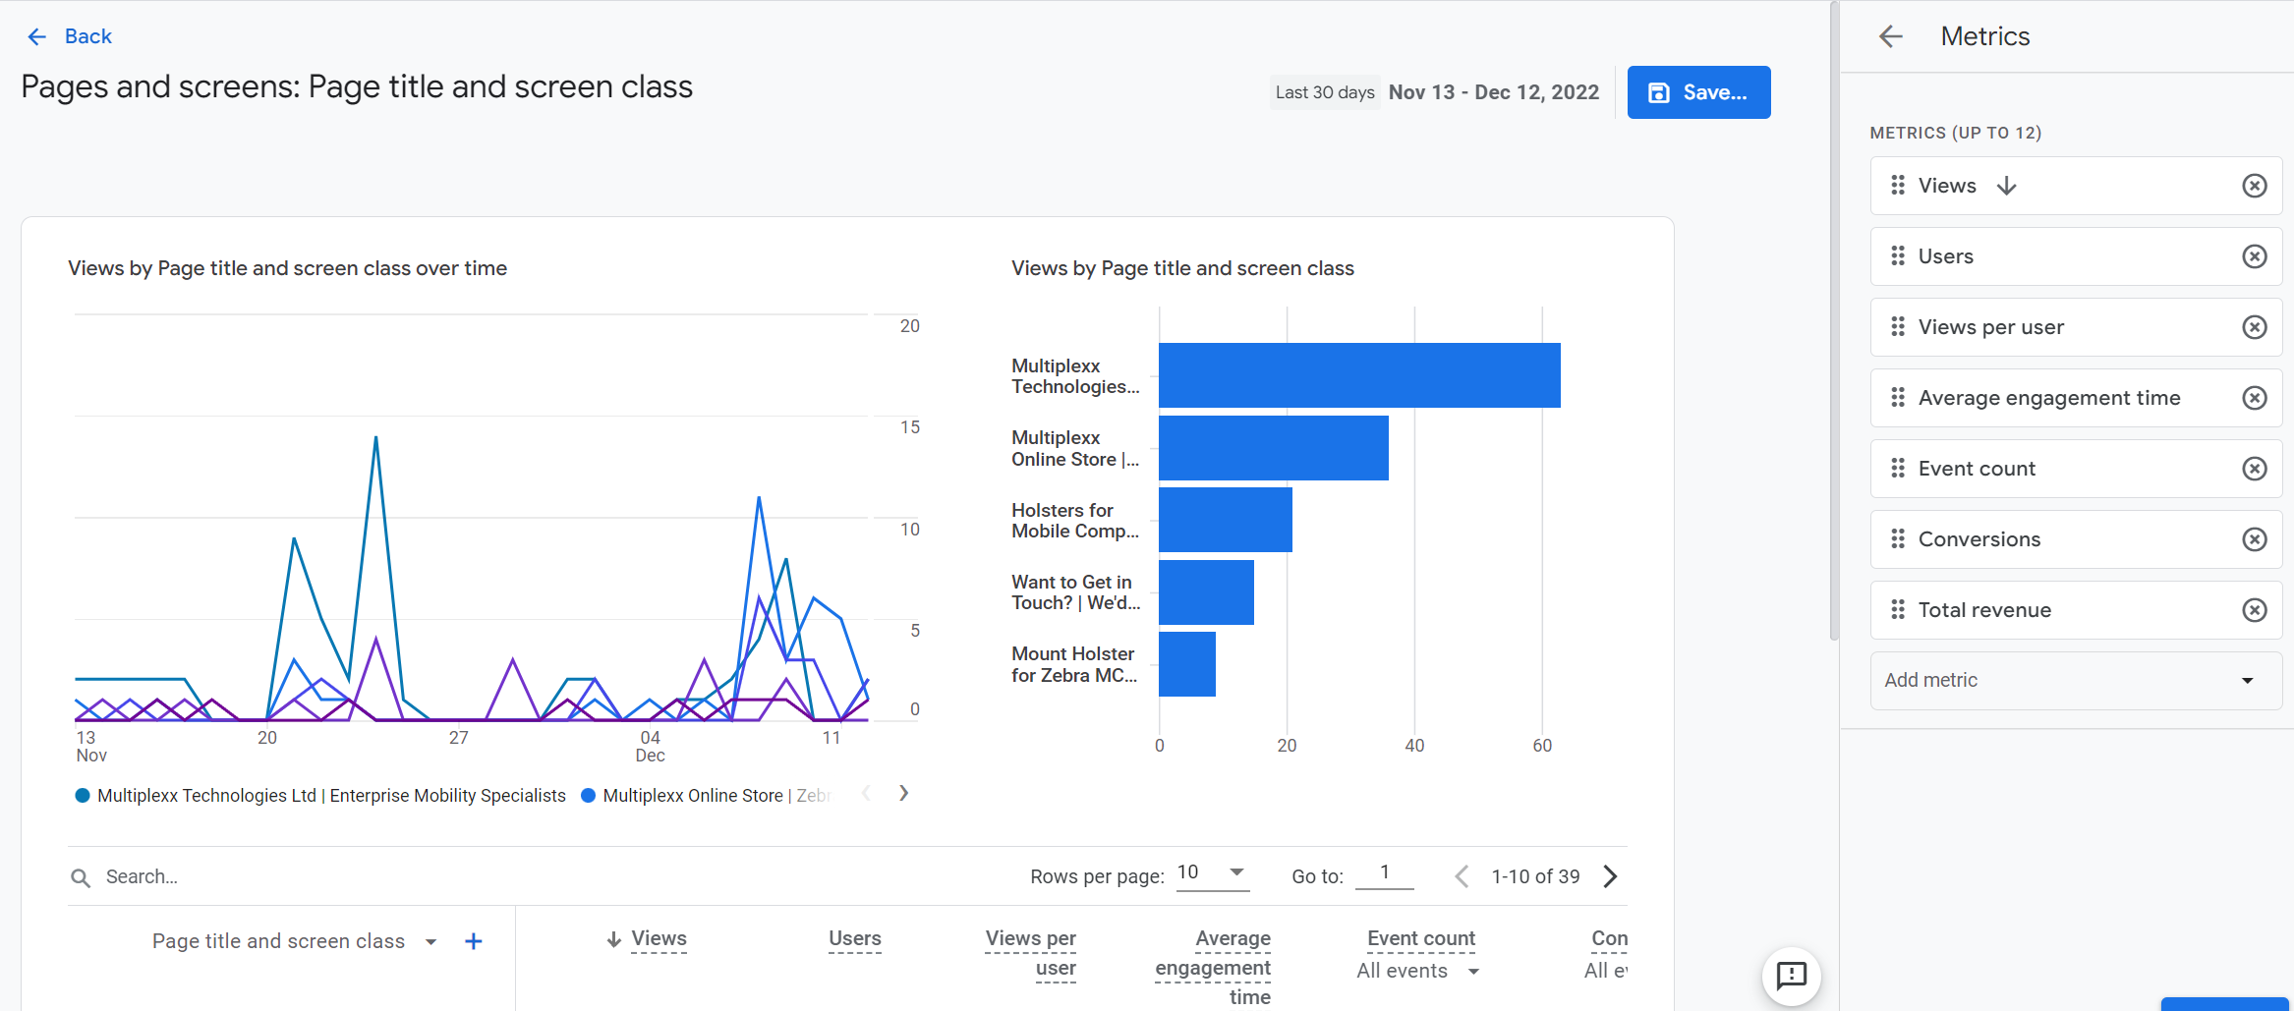Toggle Multiplexx Technologies legend series
This screenshot has height=1011, width=2294.
pos(330,796)
